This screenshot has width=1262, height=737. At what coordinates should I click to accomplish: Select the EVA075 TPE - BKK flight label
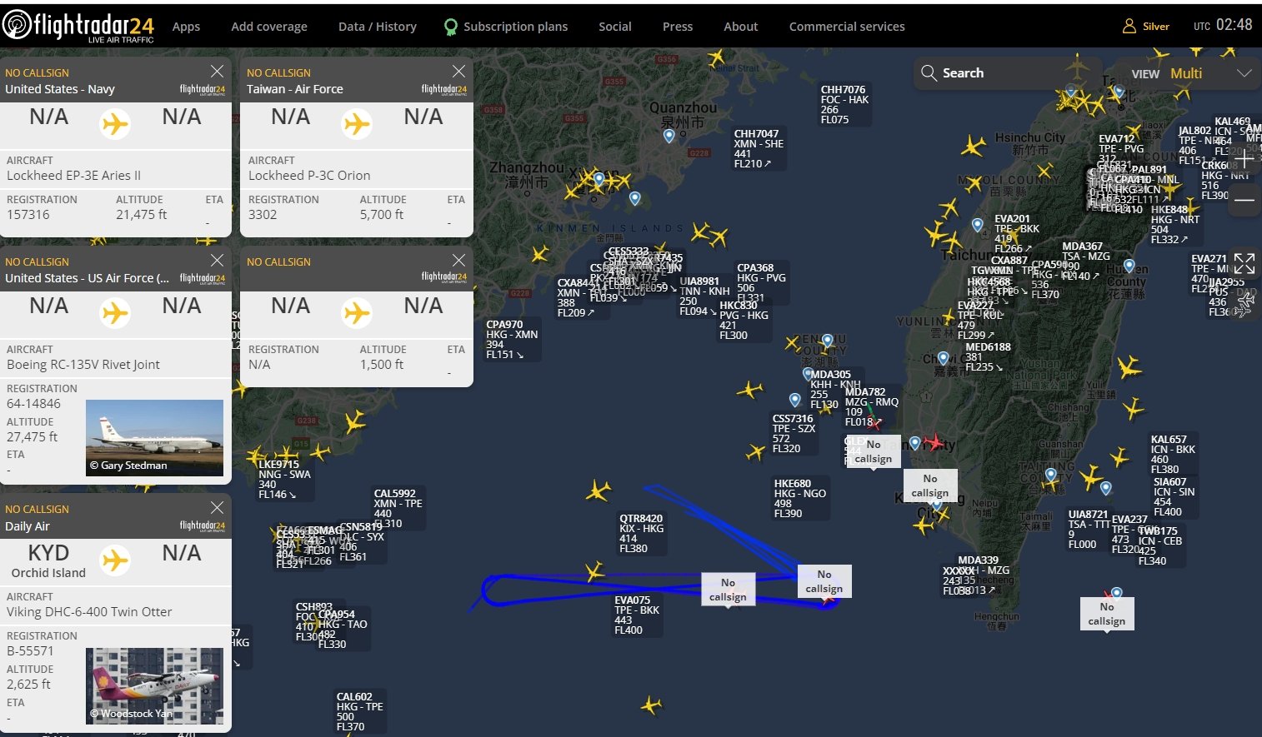pyautogui.click(x=637, y=615)
